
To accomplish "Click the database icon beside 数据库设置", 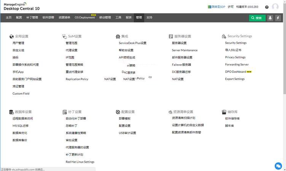I will point(11,112).
